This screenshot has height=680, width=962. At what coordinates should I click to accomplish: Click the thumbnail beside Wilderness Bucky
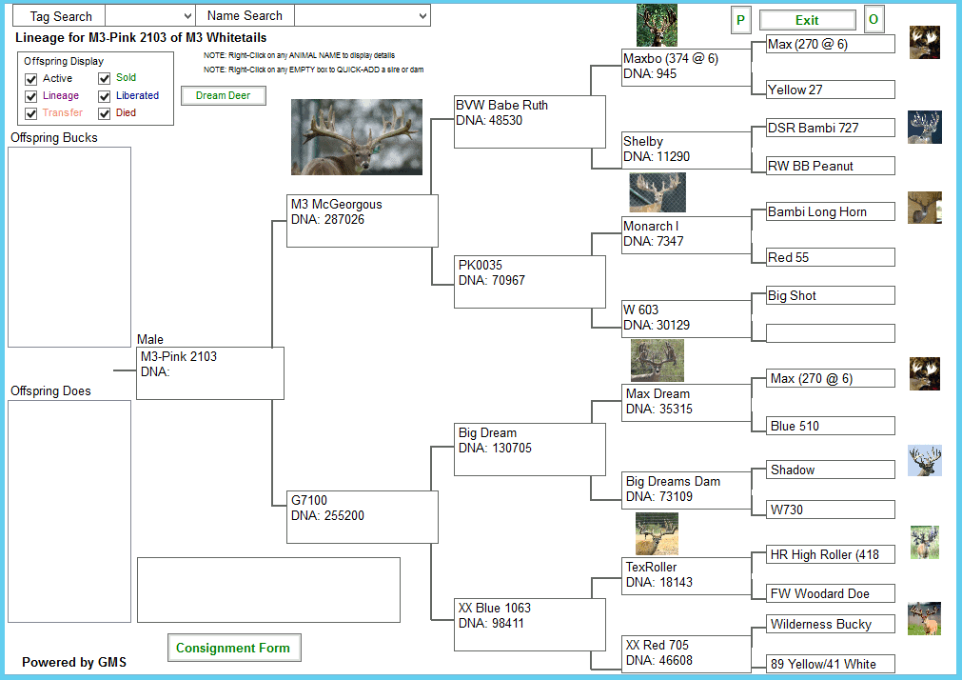[x=924, y=619]
